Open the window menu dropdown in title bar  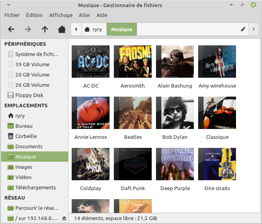[x=9, y=5]
